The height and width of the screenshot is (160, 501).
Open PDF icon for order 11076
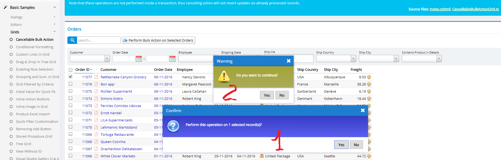(x=96, y=84)
